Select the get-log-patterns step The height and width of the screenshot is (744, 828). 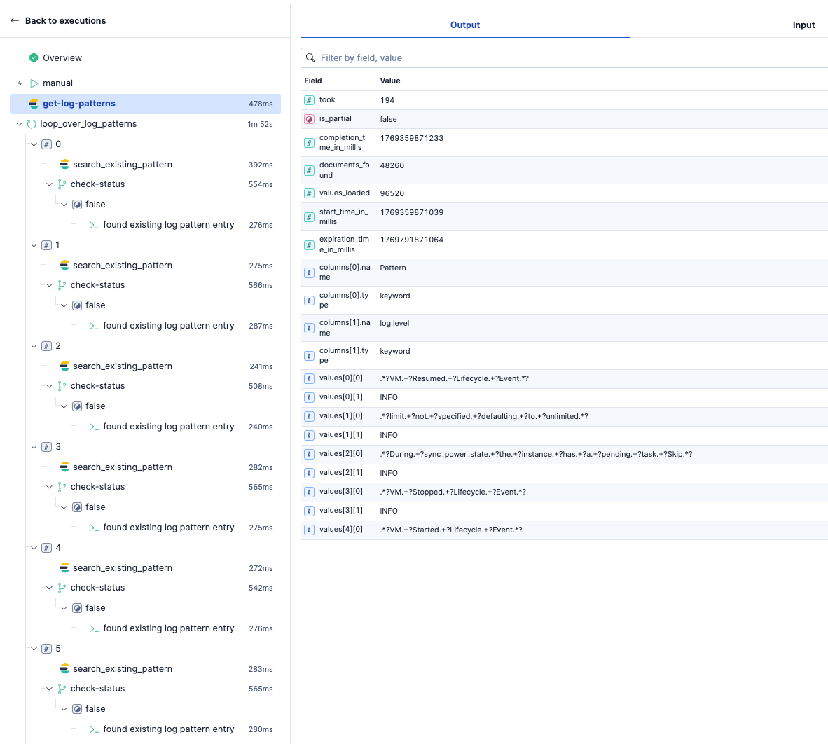click(x=145, y=104)
